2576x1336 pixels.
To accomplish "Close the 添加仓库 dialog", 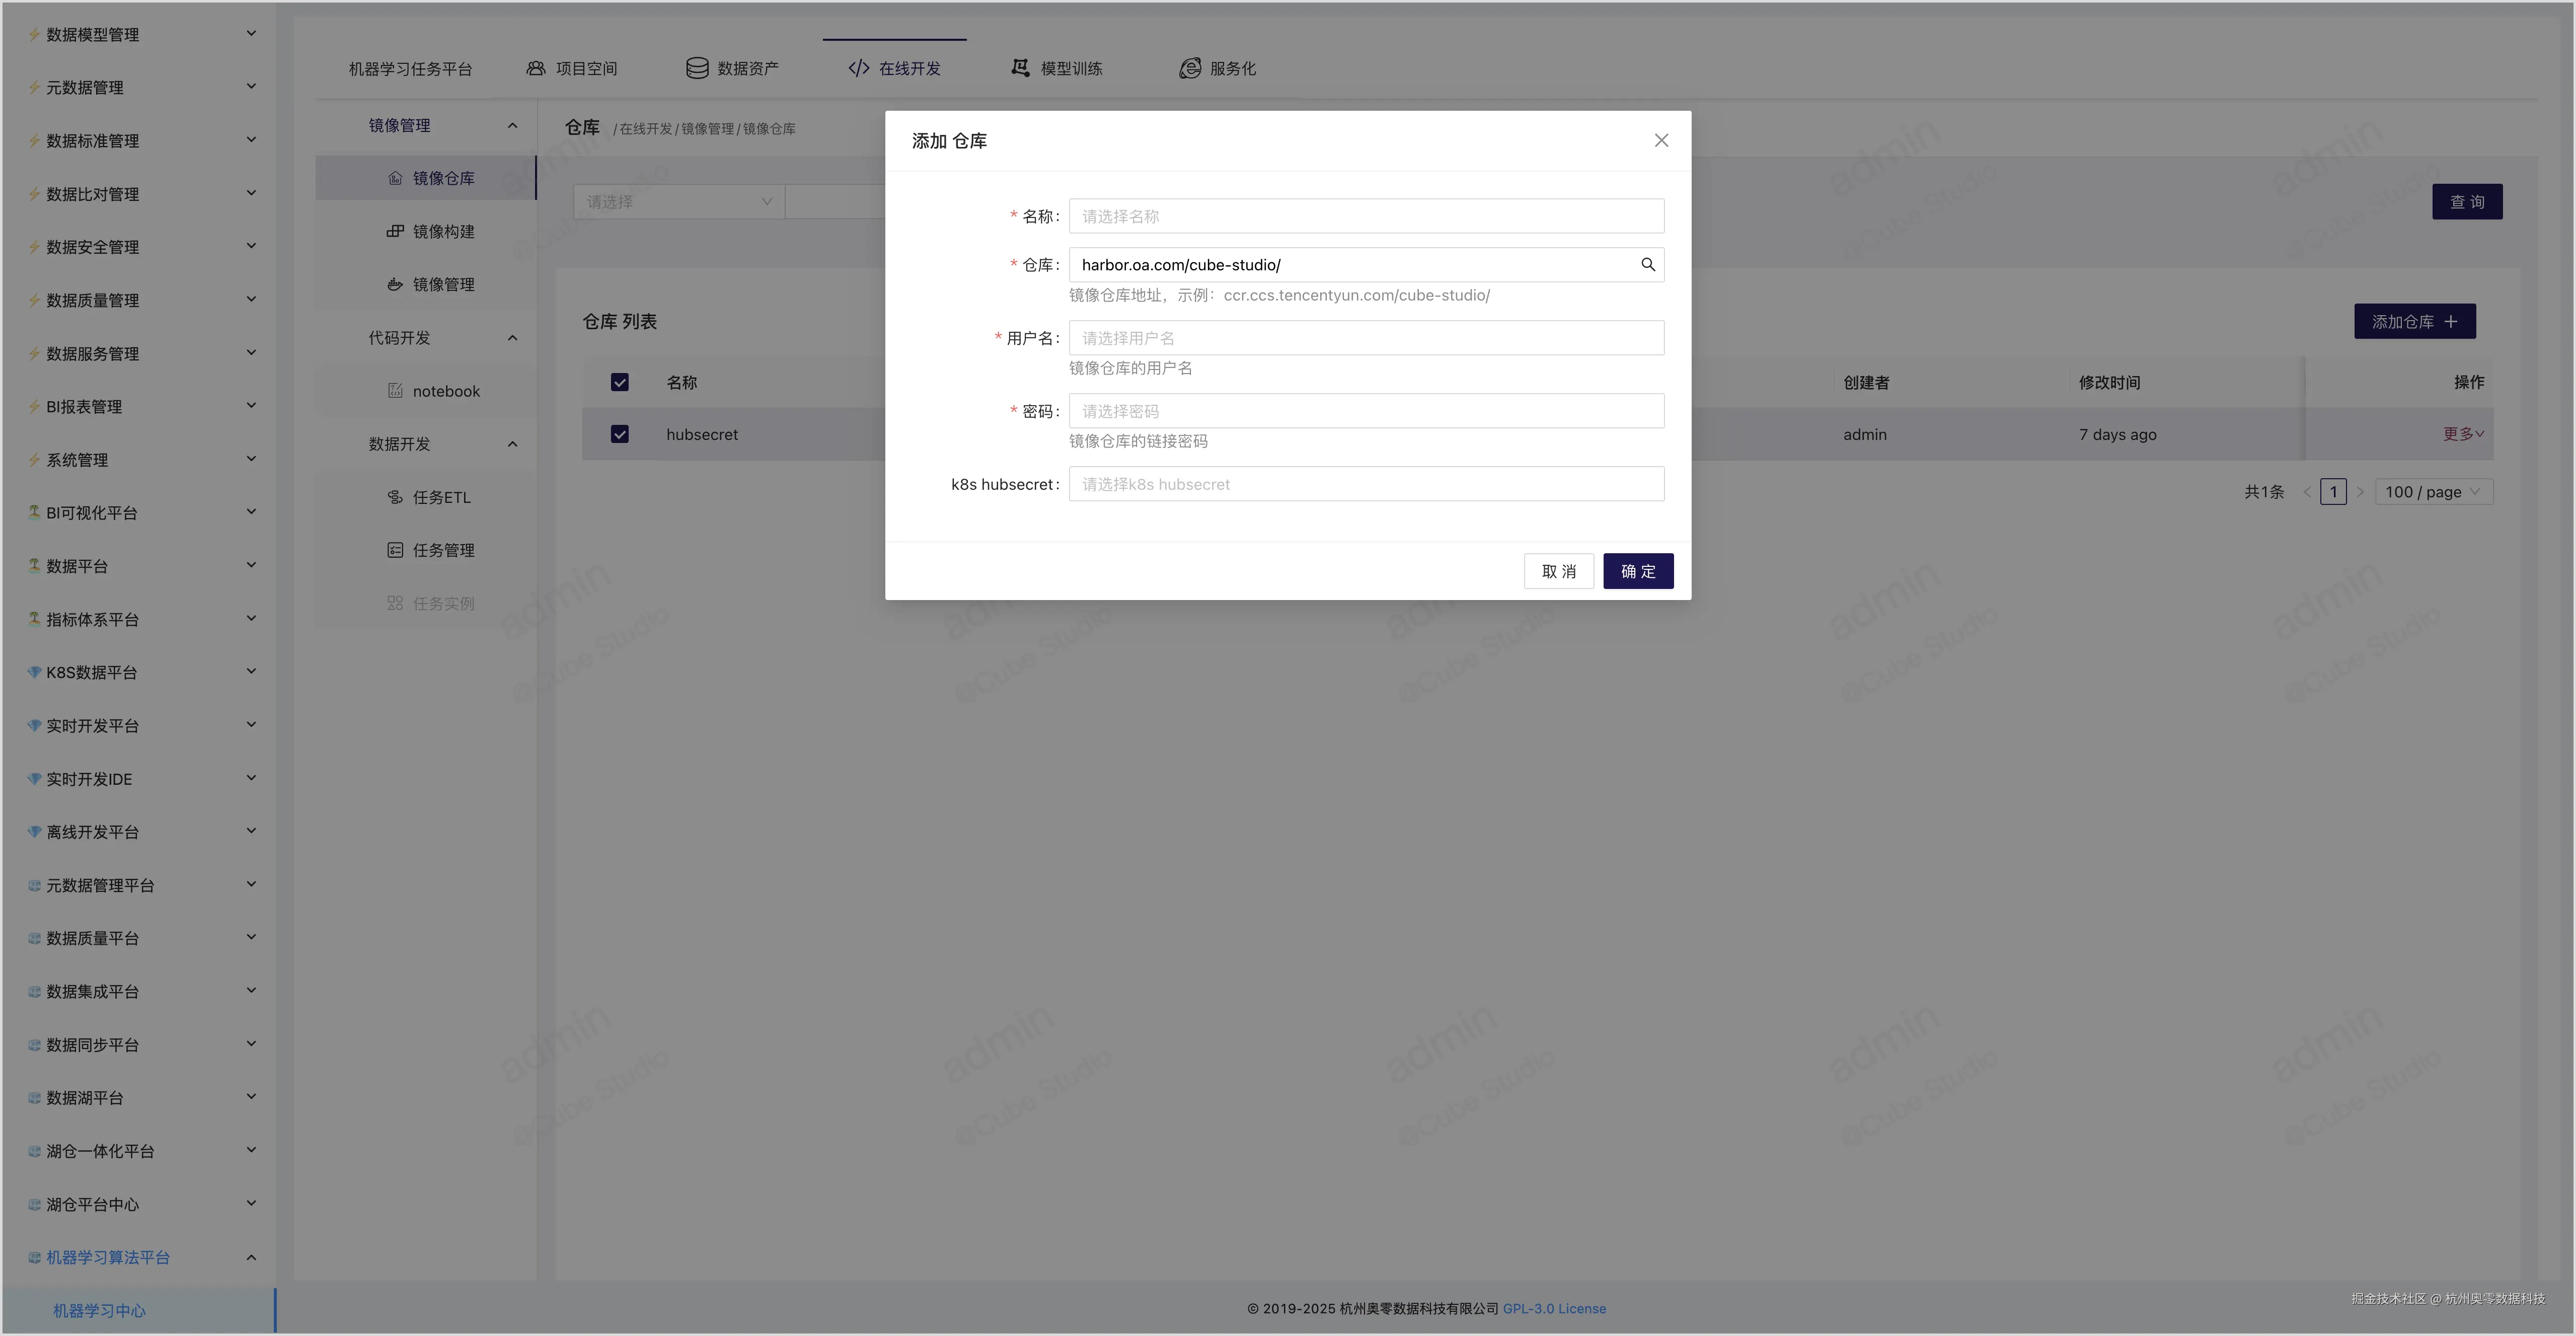I will coord(1661,140).
